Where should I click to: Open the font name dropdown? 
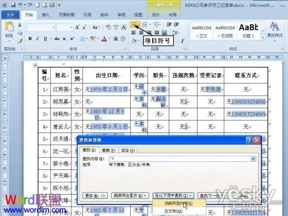pyautogui.click(x=54, y=28)
